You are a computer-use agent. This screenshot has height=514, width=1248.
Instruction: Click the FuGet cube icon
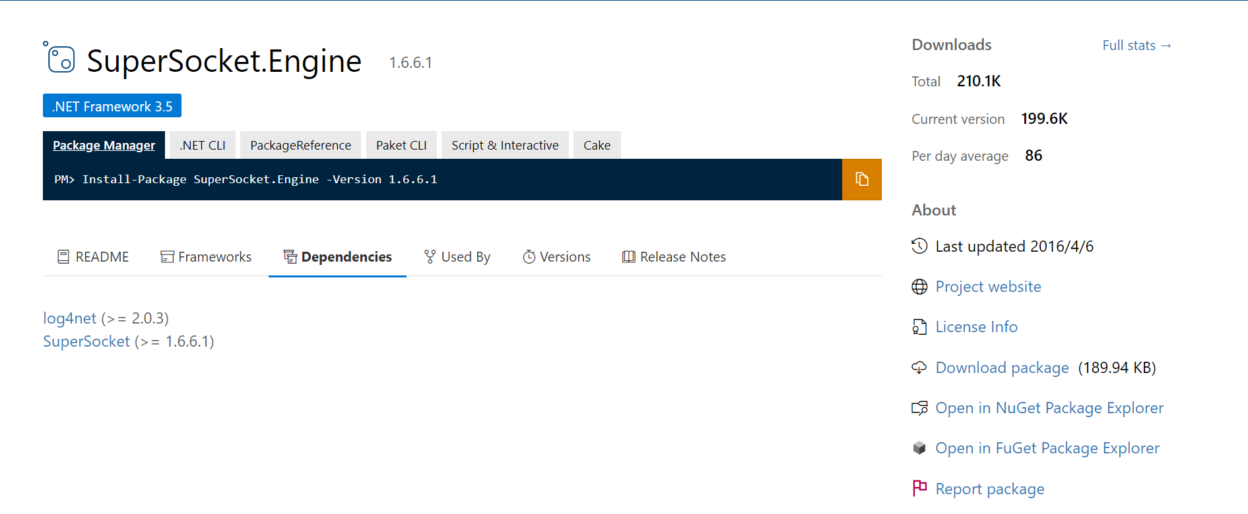919,448
